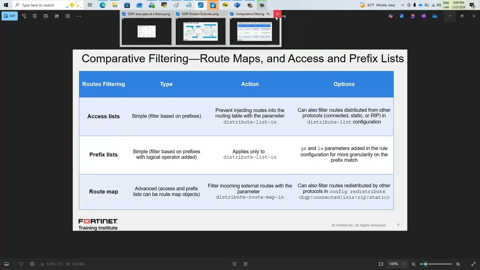Viewport: 480px width, 270px height.
Task: Open the crossed-out cloud tray icon
Action: point(427,5)
